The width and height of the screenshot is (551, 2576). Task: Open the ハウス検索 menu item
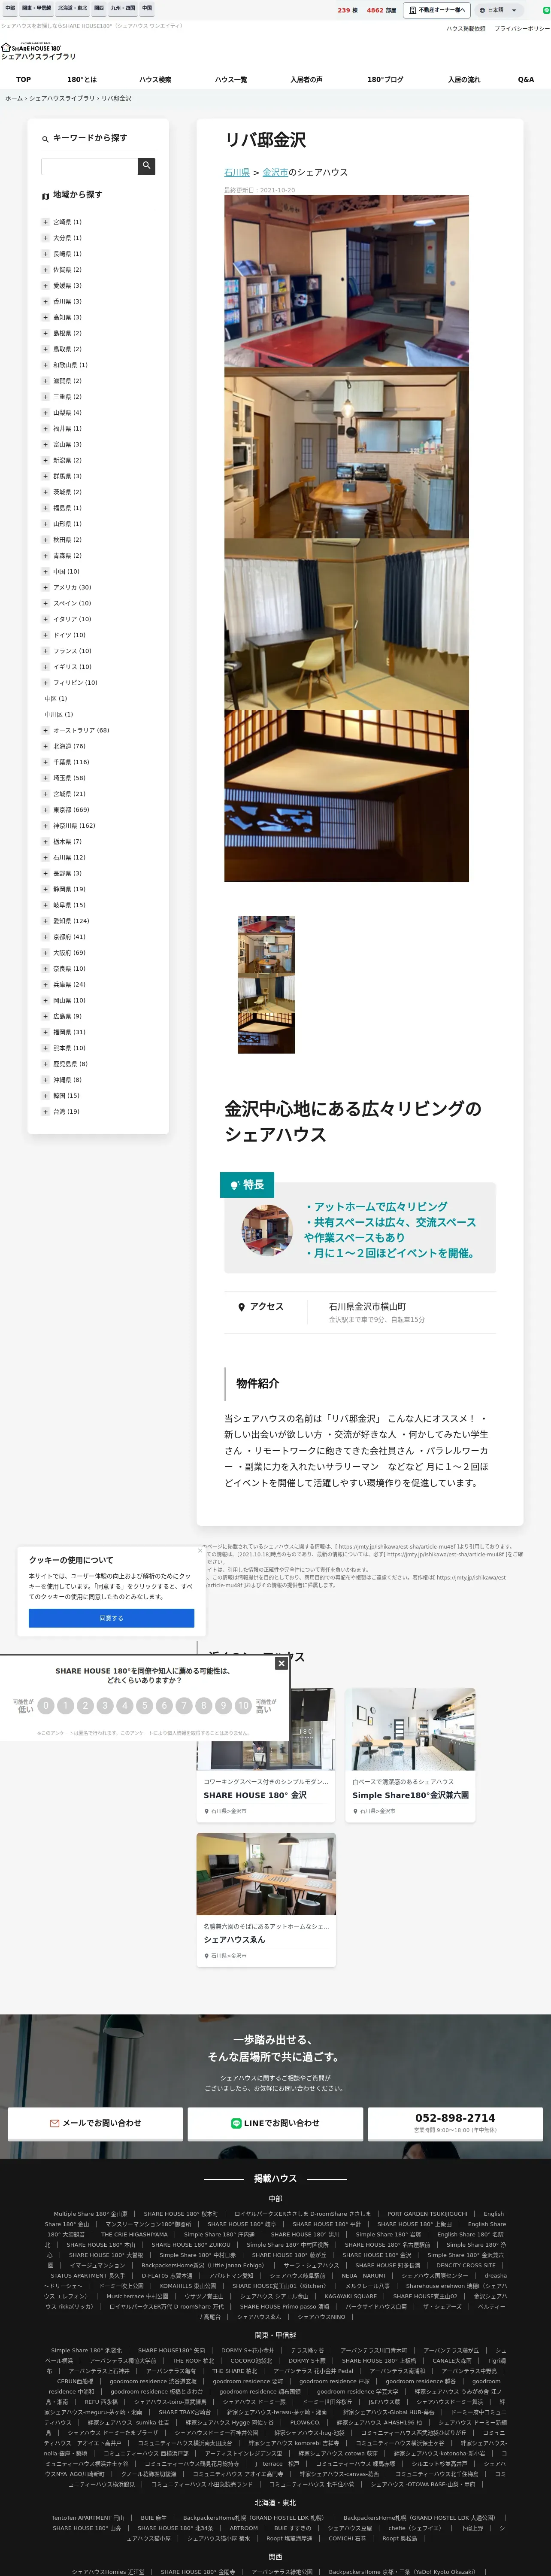tap(155, 79)
